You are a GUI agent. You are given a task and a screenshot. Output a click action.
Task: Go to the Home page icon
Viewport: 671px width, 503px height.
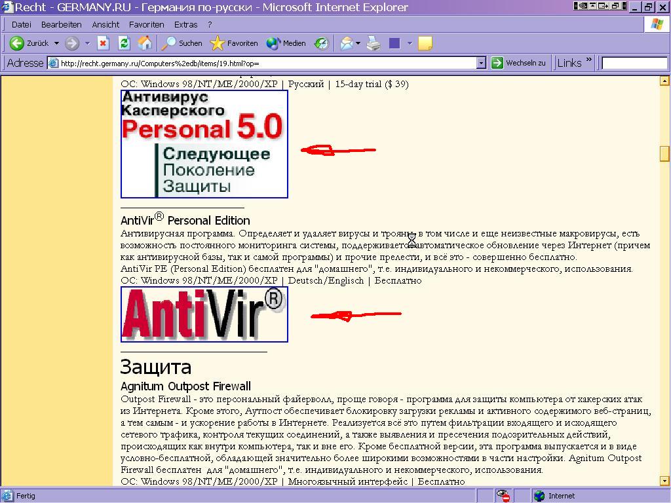(145, 43)
